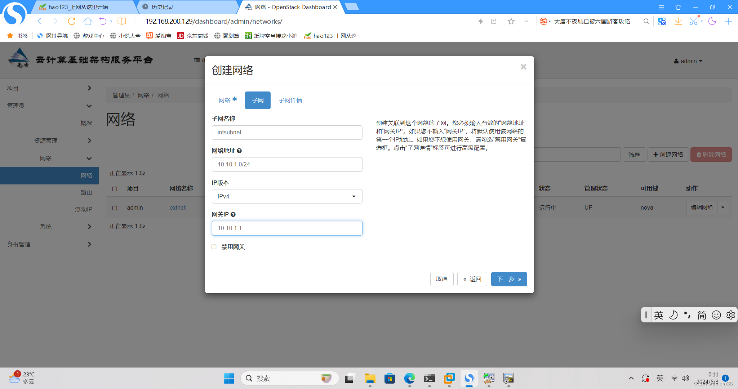Image resolution: width=738 pixels, height=389 pixels.
Task: Click the browser back arrow
Action: [40, 21]
